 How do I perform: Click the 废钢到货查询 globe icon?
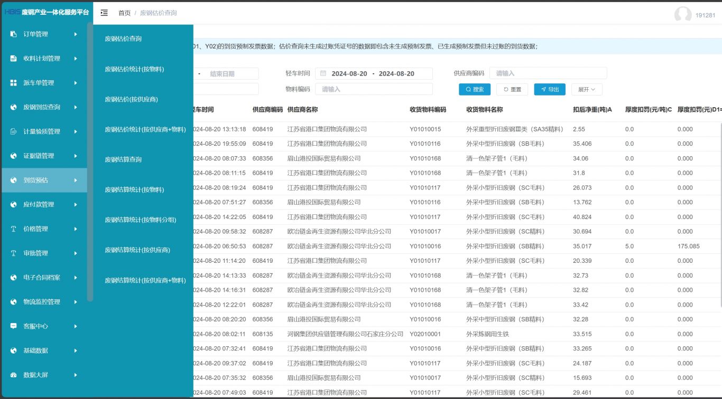tap(14, 107)
